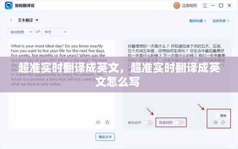
Task: Open the 中文 target language dropdown
Action: click(55, 32)
